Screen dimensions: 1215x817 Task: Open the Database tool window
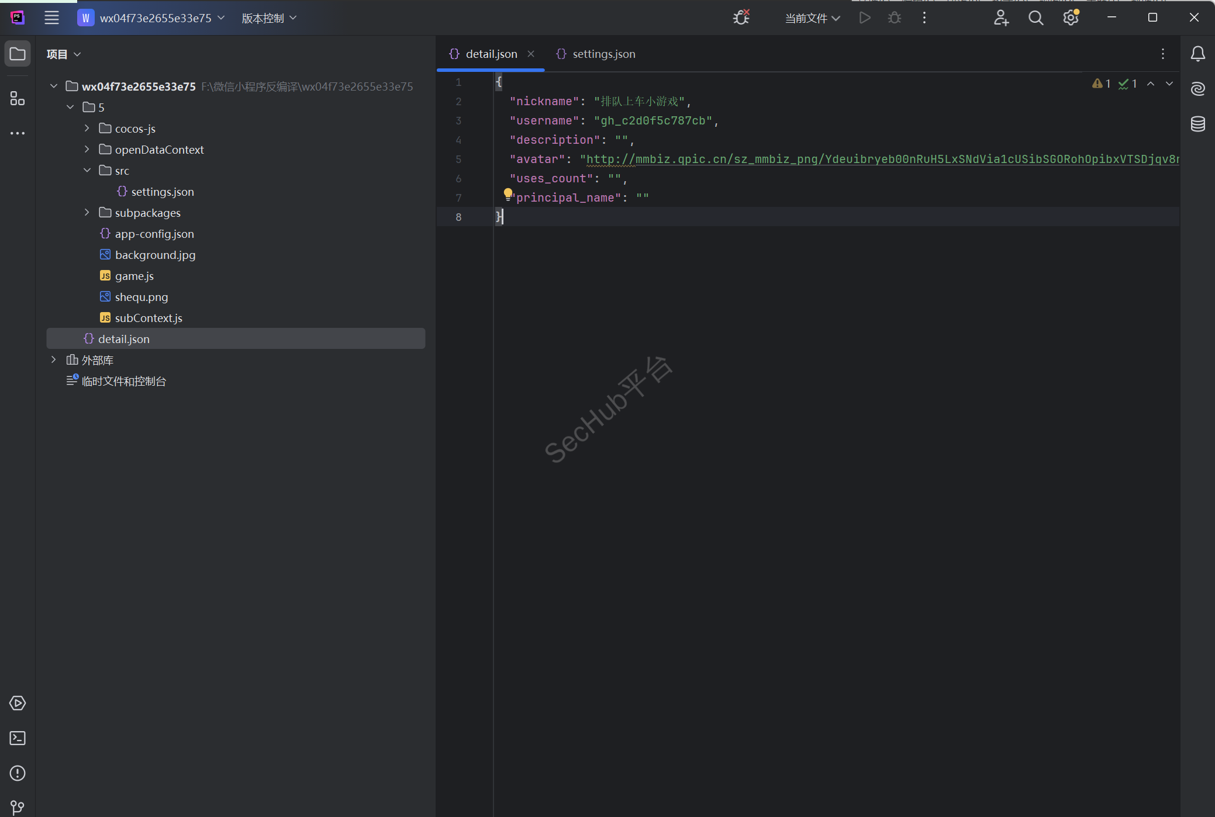[1197, 124]
